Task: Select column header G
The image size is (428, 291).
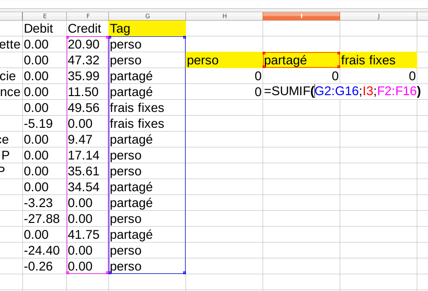Action: 147,15
